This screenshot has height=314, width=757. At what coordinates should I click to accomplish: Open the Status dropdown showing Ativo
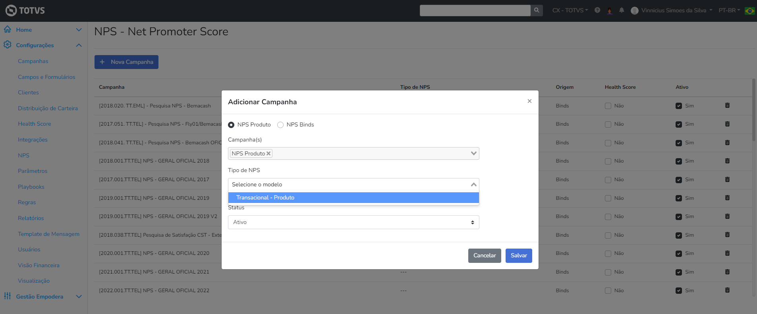point(353,222)
